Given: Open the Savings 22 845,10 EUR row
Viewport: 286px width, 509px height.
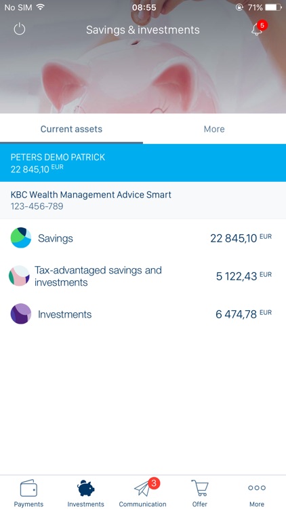Looking at the screenshot, I should [x=143, y=238].
